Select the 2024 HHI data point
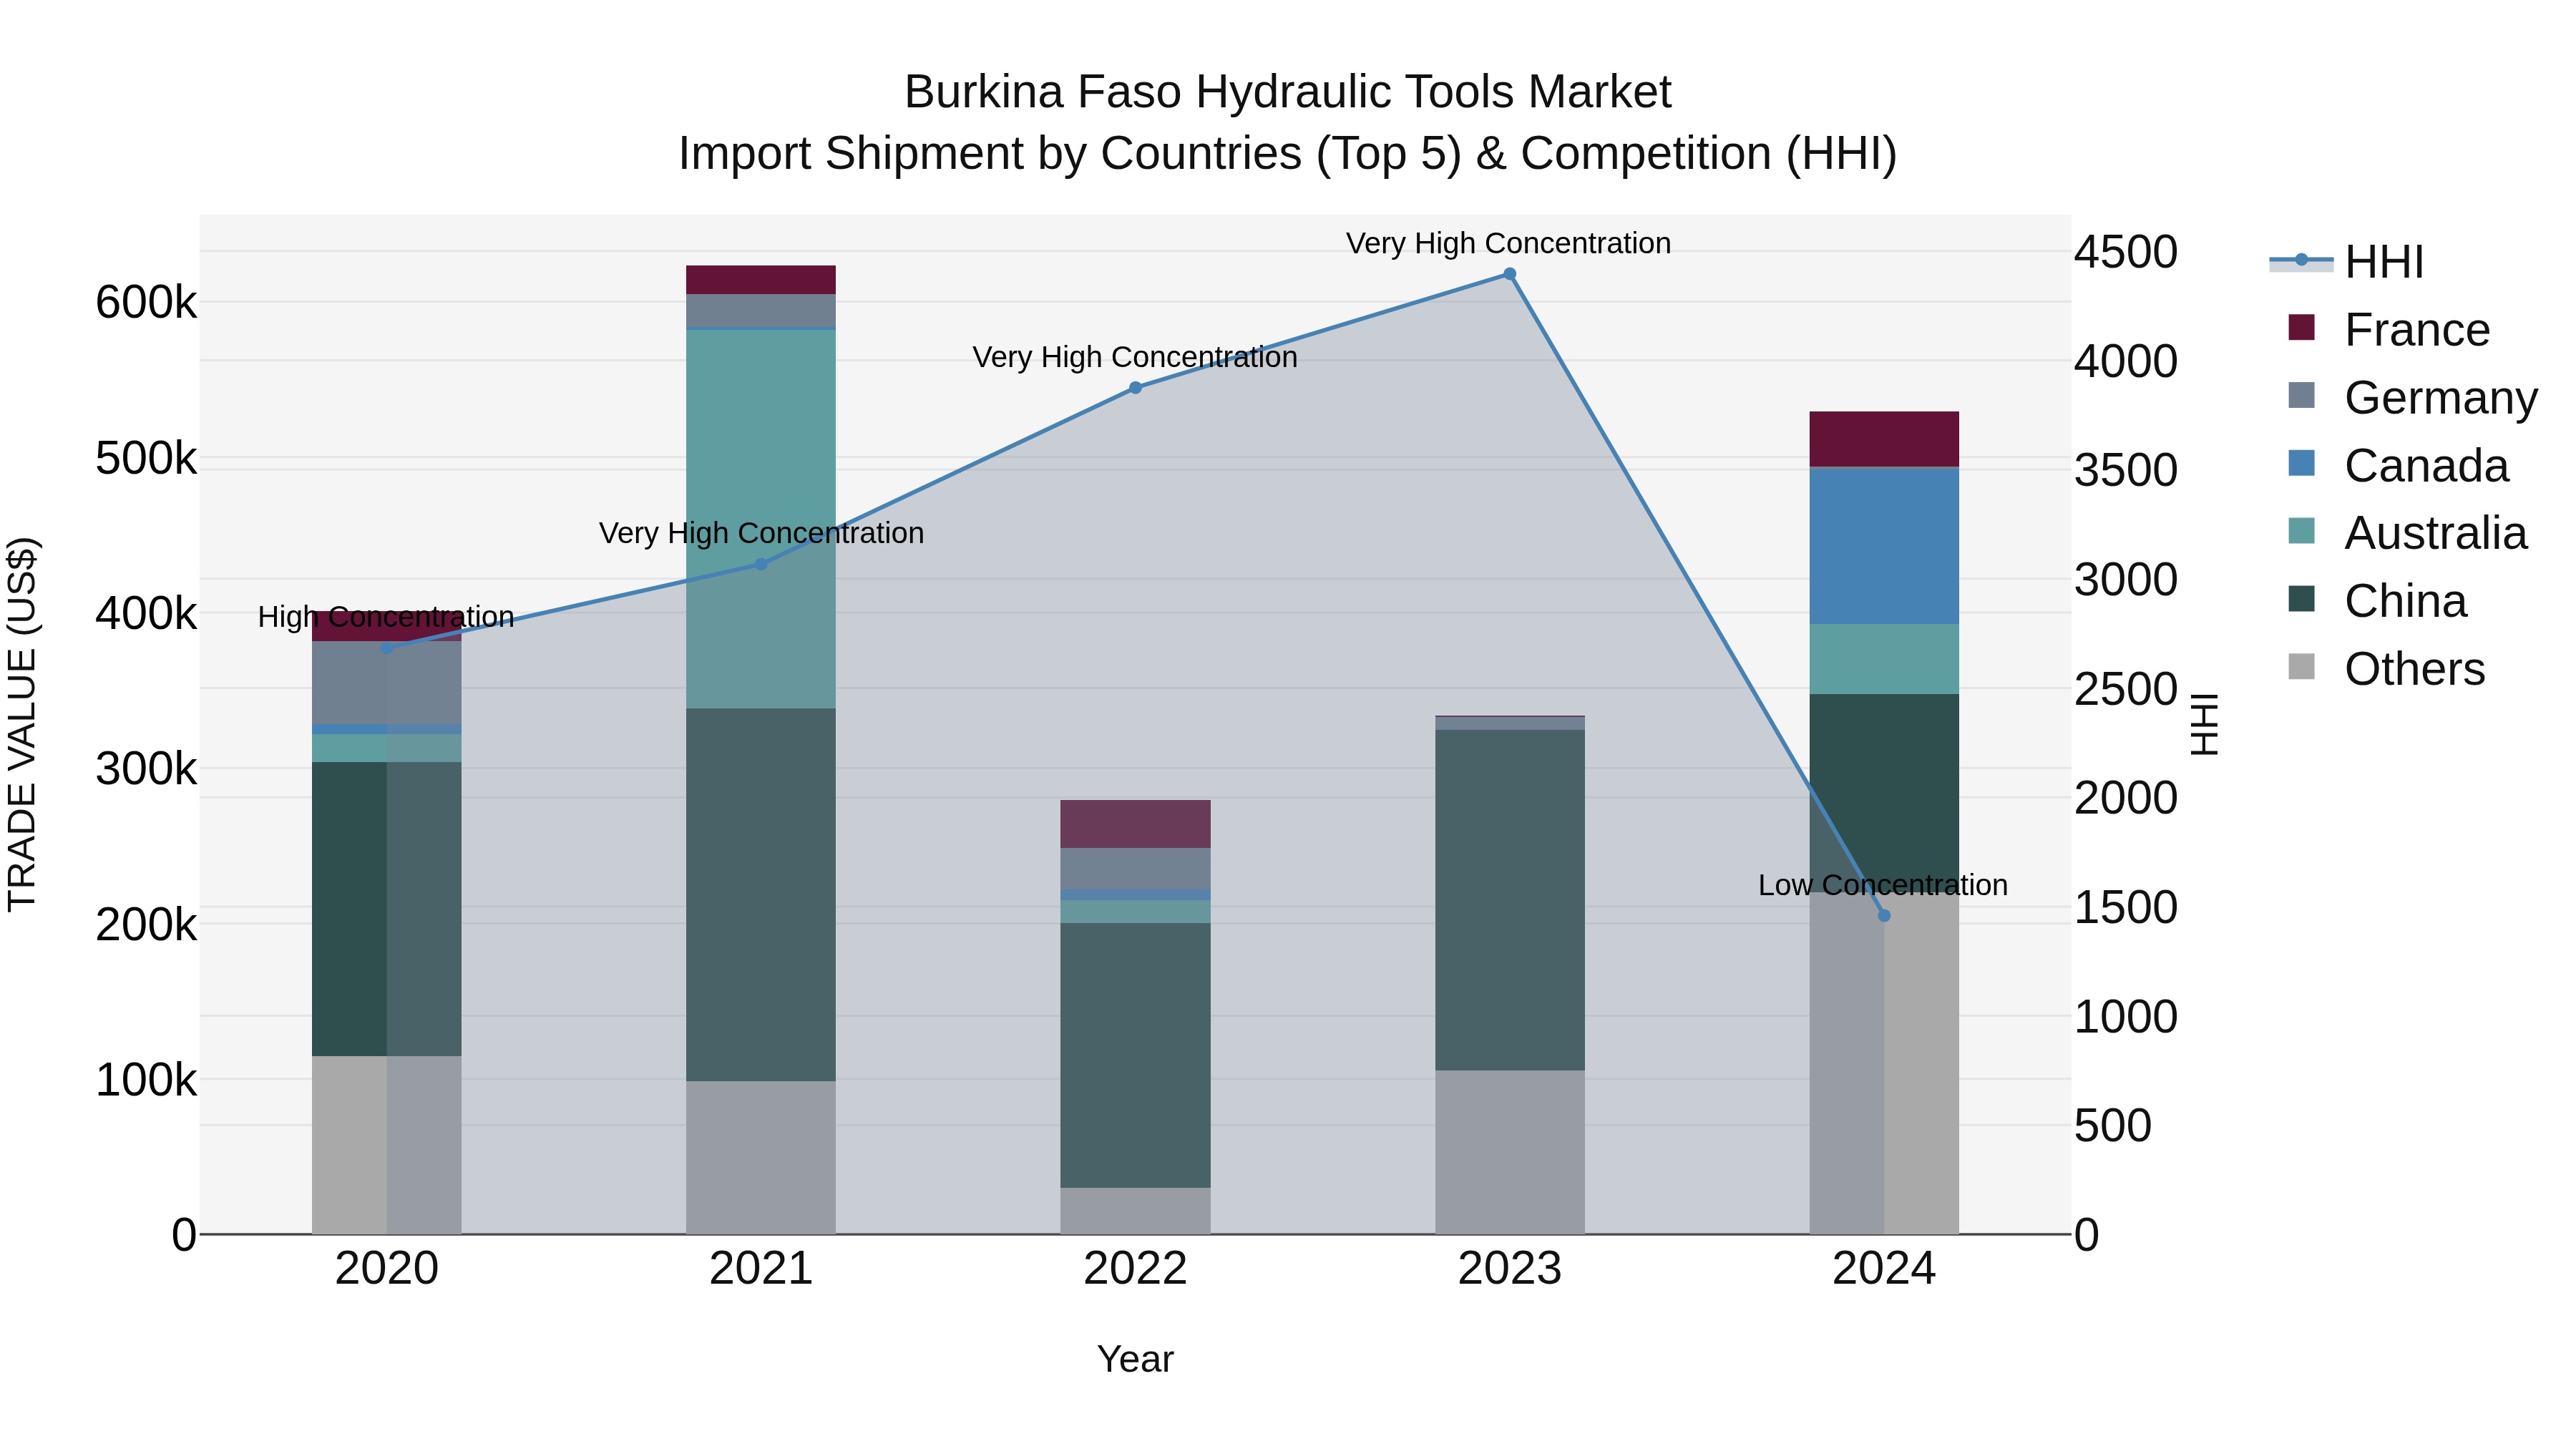 click(x=1884, y=915)
